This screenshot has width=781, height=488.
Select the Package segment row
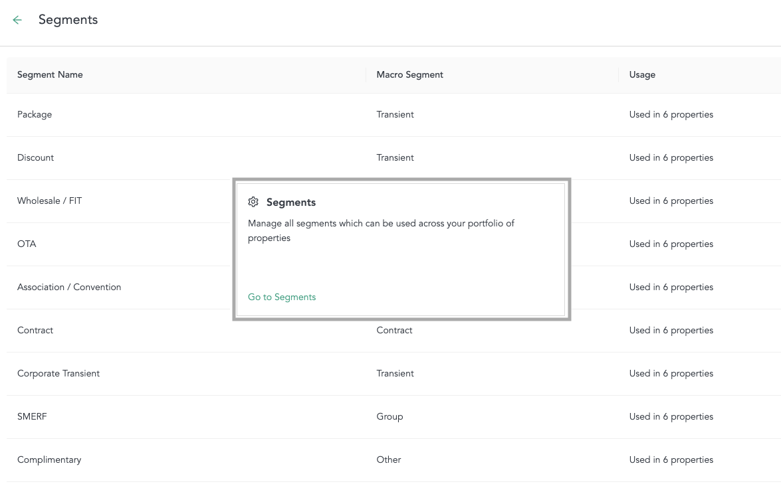35,114
